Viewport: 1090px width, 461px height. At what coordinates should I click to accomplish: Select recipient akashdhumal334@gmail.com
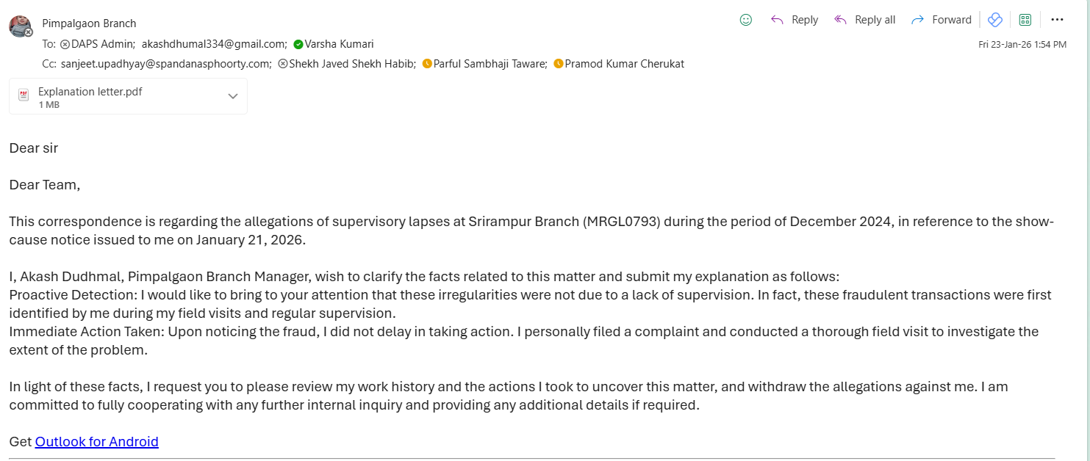[x=214, y=44]
